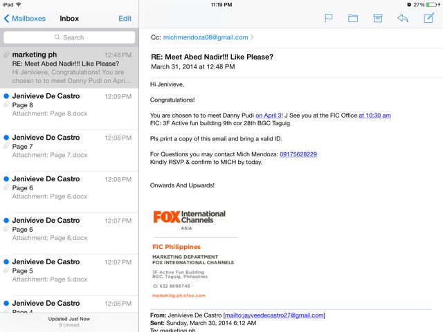Viewport: 443px width, 332px height.
Task: Tap the 'March 31, 2014 at 12:48 PM' date
Action: point(193,67)
